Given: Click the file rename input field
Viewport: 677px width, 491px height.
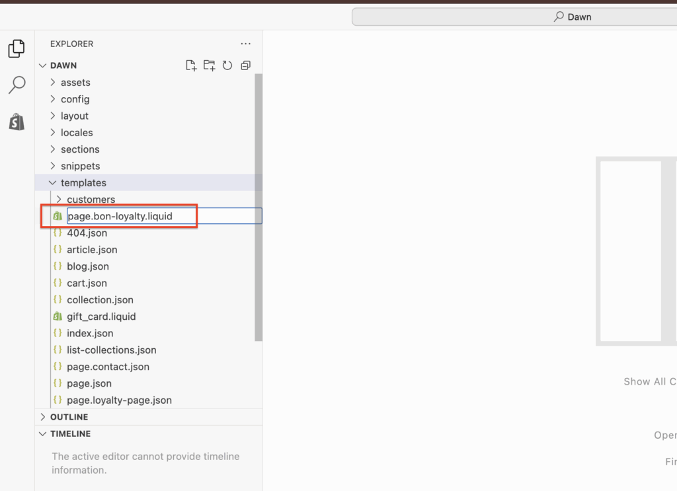Looking at the screenshot, I should [163, 216].
